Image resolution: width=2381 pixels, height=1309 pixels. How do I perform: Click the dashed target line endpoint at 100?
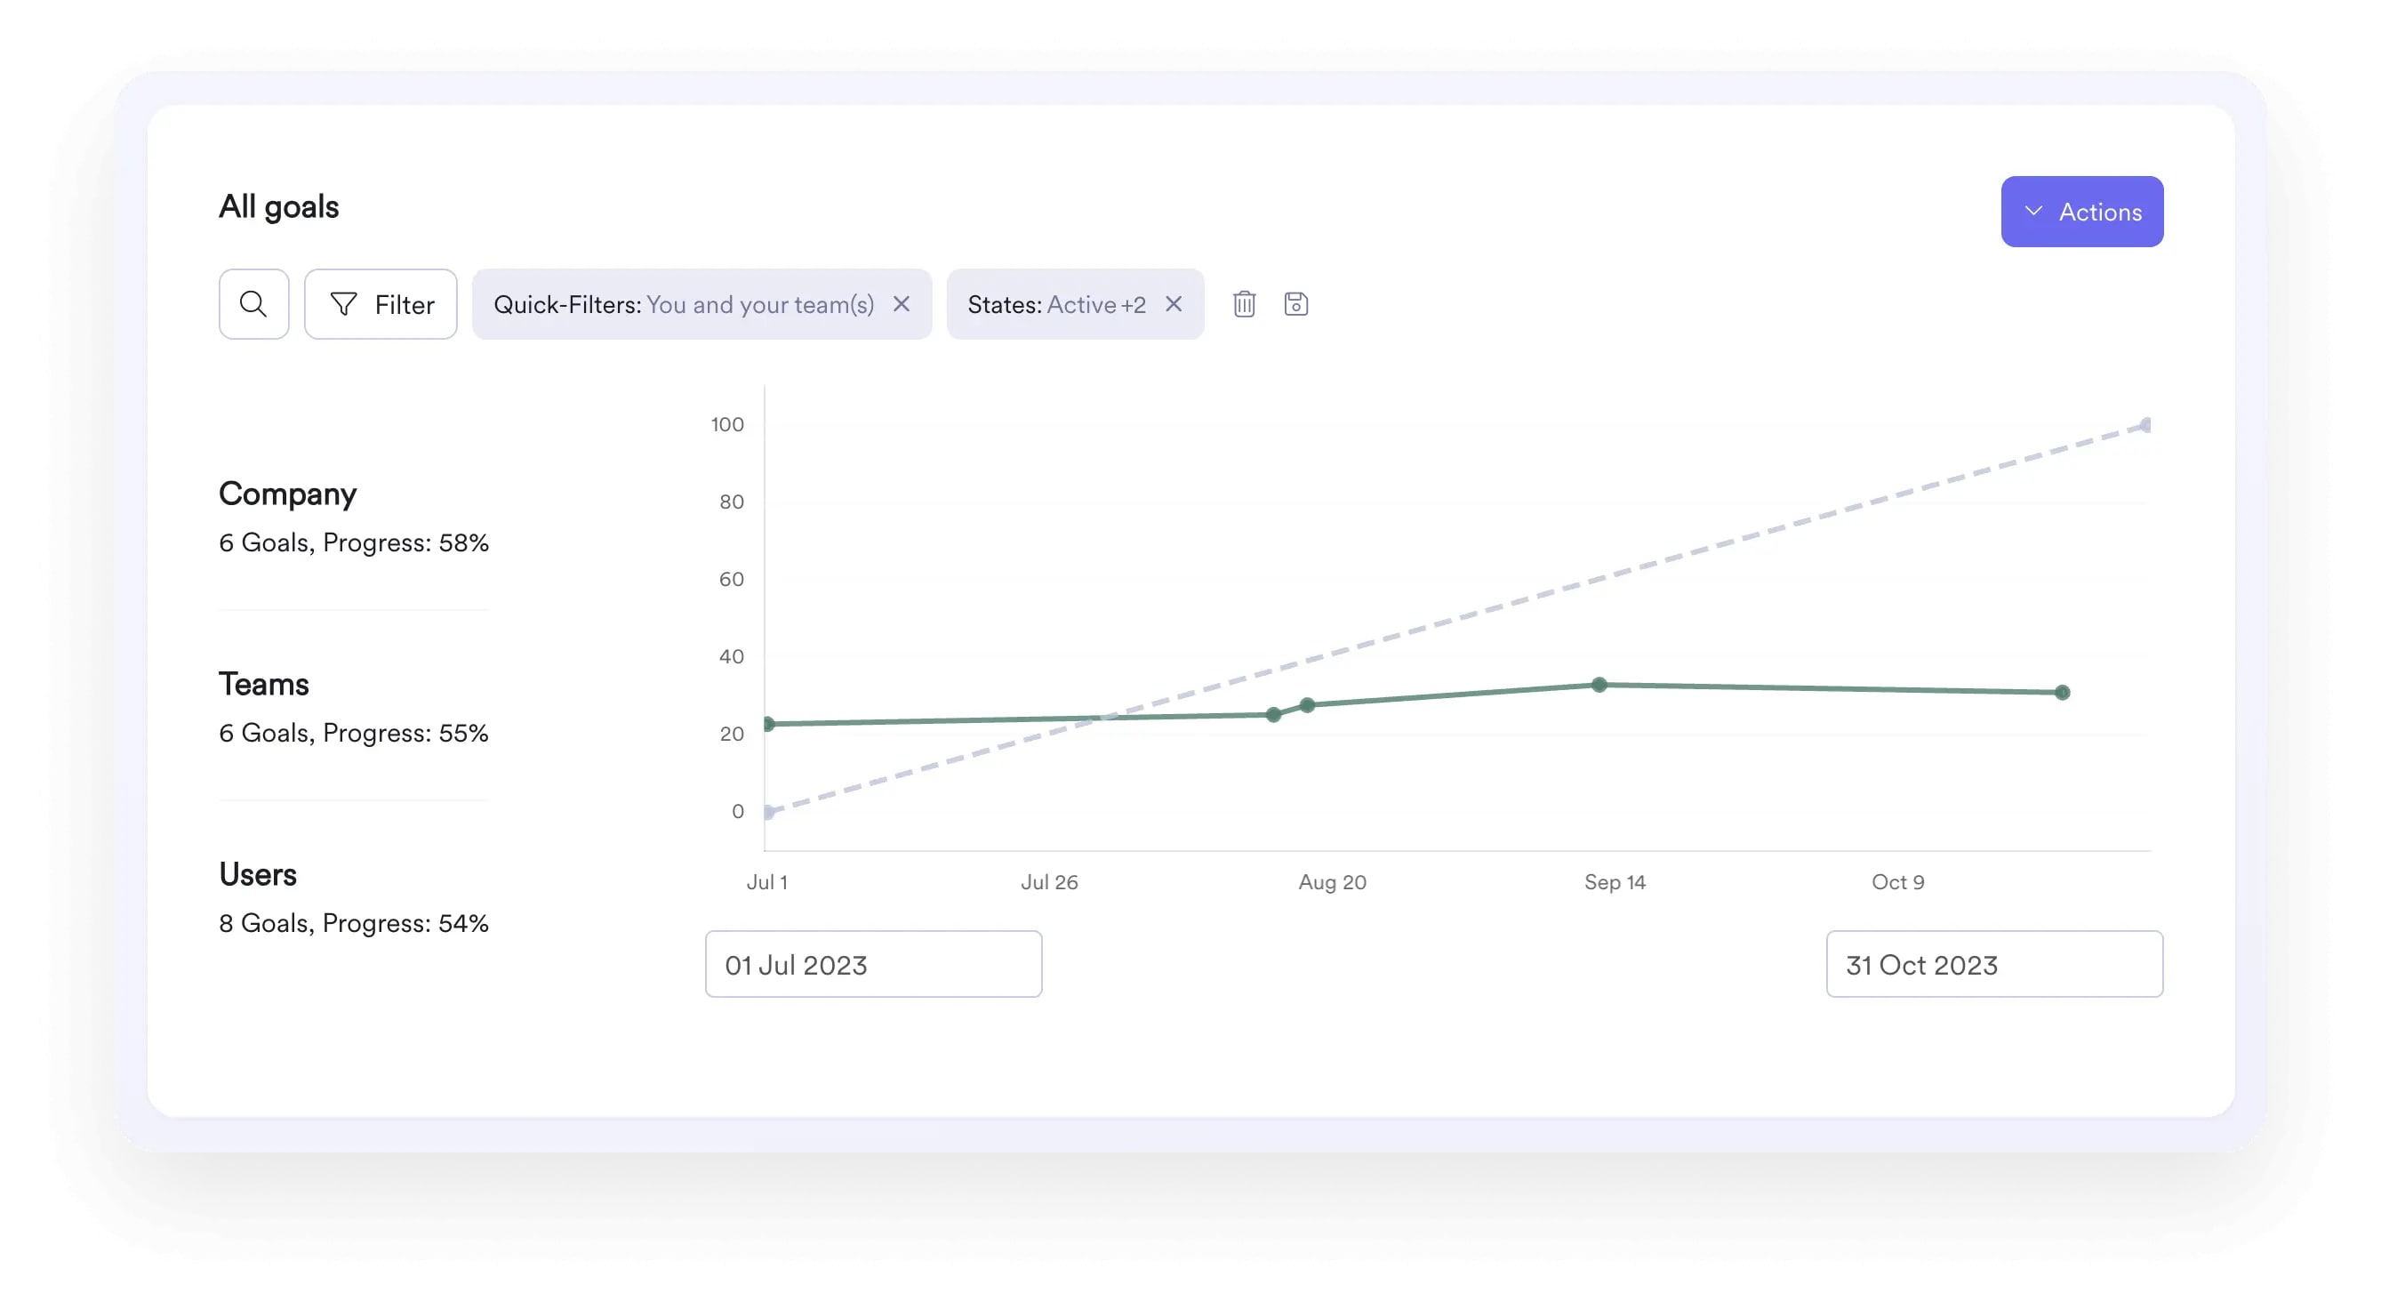(2146, 425)
